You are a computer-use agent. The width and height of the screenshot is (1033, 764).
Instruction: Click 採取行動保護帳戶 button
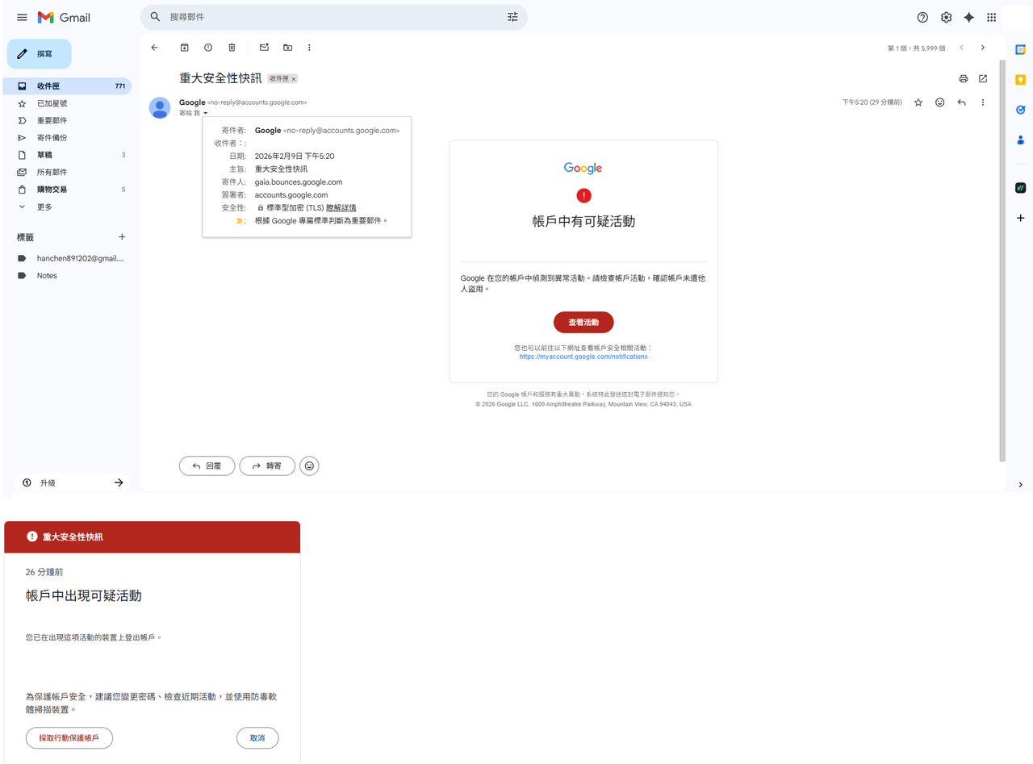click(69, 738)
